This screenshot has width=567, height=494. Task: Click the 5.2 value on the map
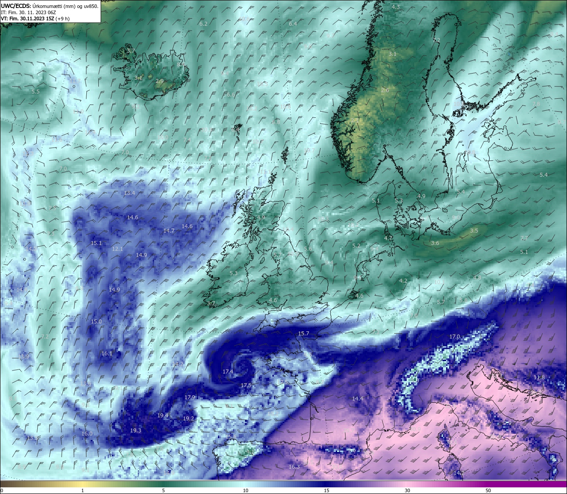[356, 245]
